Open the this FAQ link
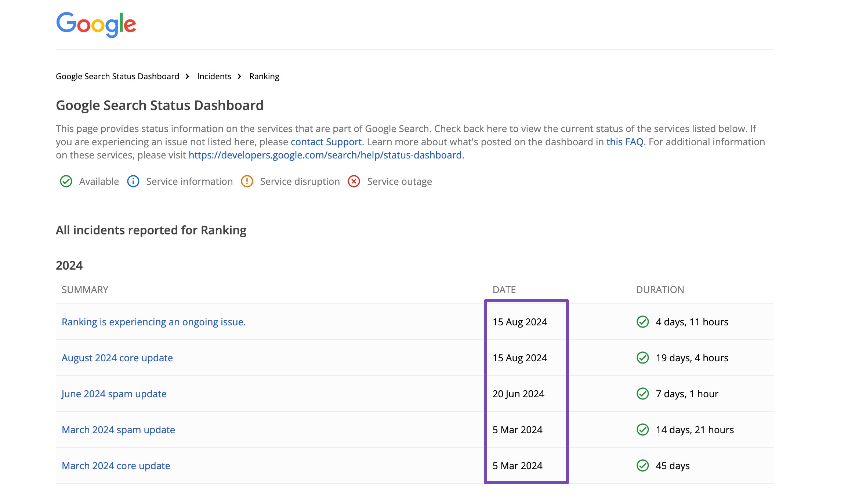Viewport: 848px width, 504px height. (x=625, y=142)
